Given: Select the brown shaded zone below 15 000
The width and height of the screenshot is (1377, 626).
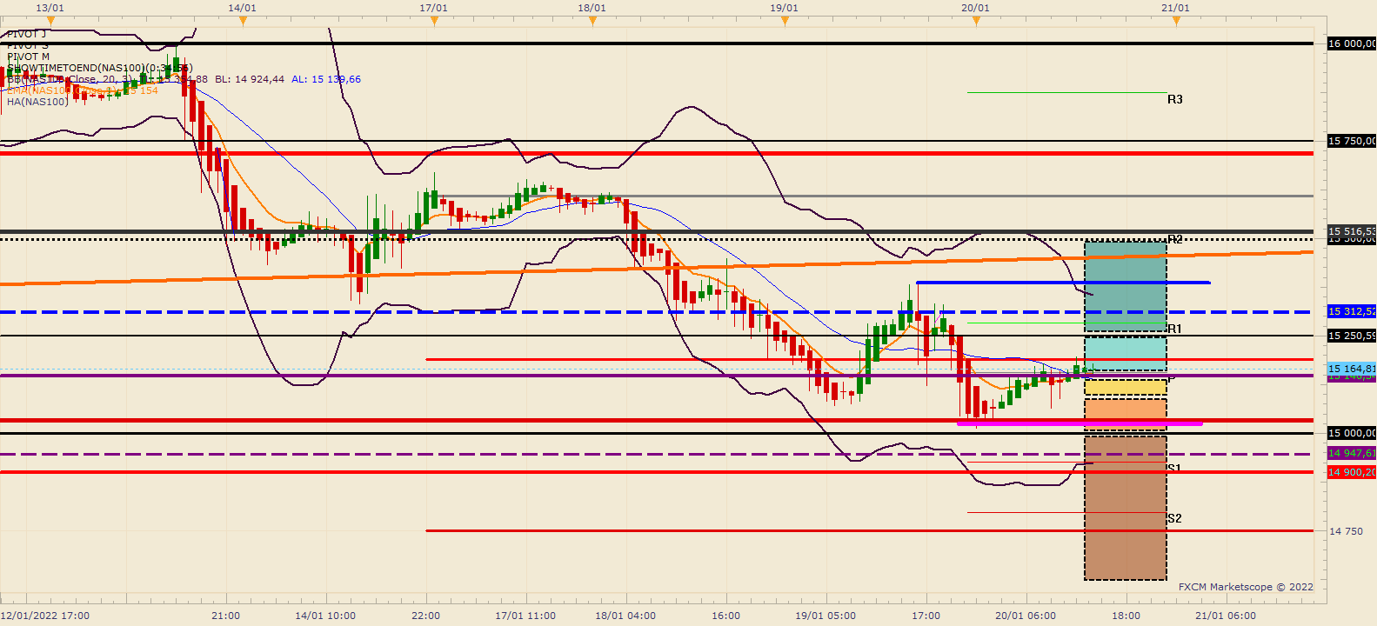Looking at the screenshot, I should point(1126,508).
